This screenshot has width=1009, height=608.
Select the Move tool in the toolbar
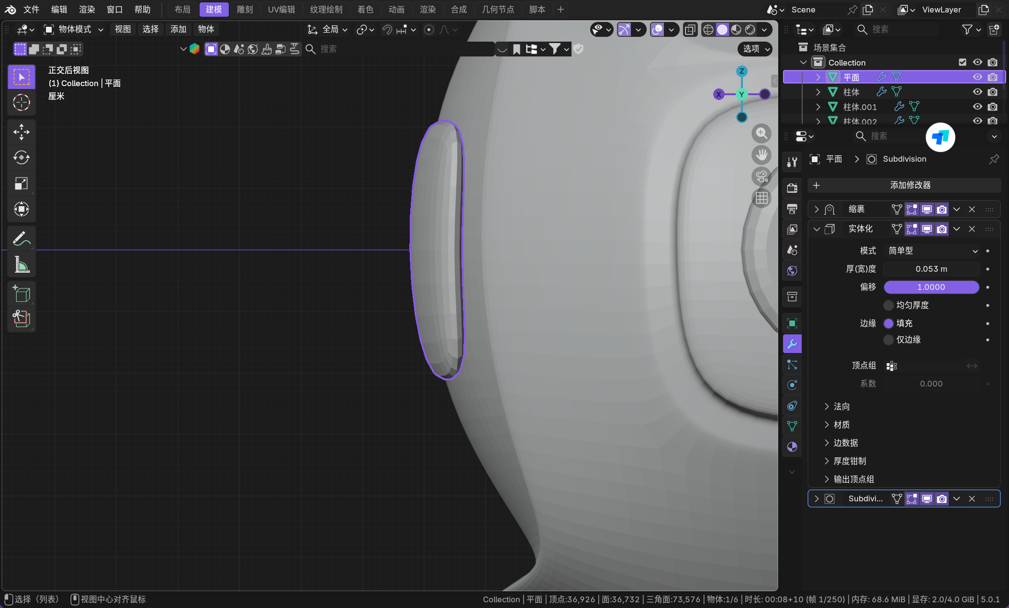pos(21,132)
